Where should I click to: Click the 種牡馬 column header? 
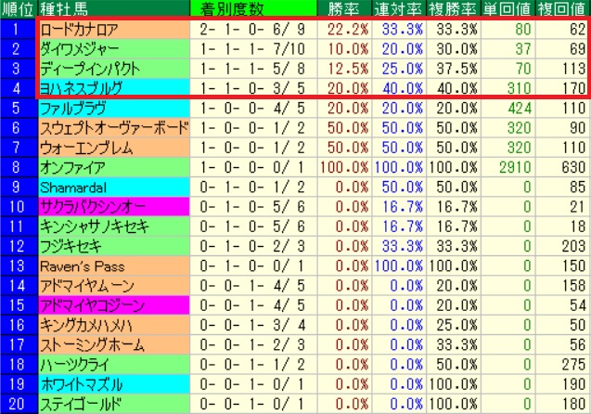(x=114, y=8)
